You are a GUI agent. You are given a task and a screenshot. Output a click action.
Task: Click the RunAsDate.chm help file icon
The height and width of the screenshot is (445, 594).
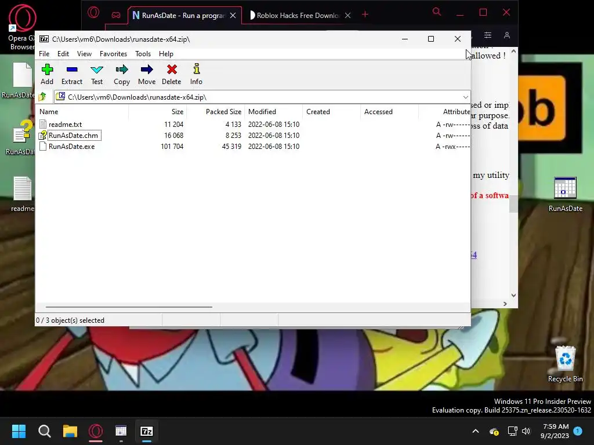(43, 135)
